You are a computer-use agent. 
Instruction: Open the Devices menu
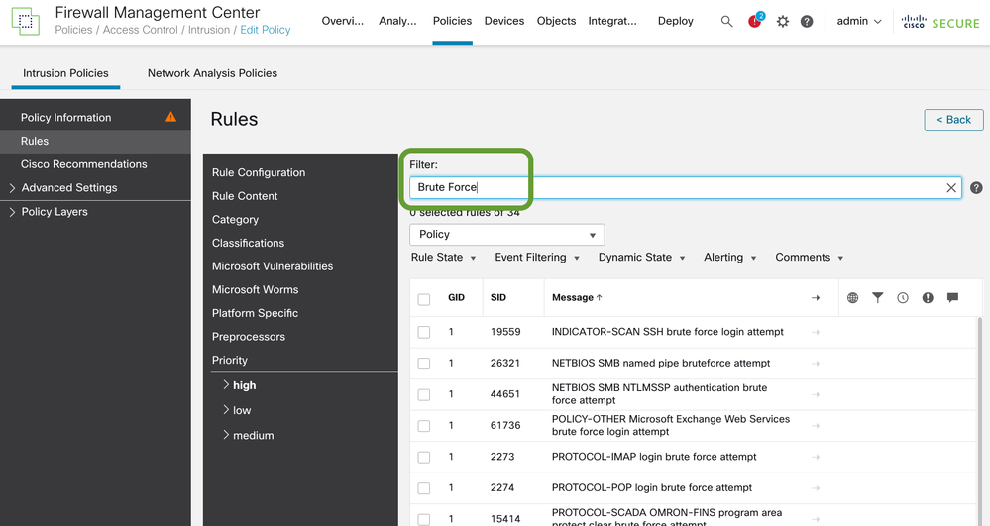503,21
